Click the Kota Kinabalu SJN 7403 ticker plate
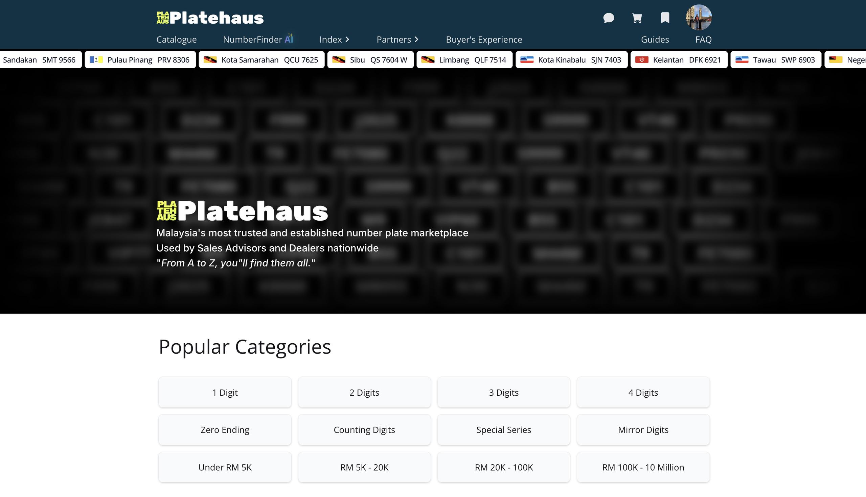 pyautogui.click(x=571, y=60)
